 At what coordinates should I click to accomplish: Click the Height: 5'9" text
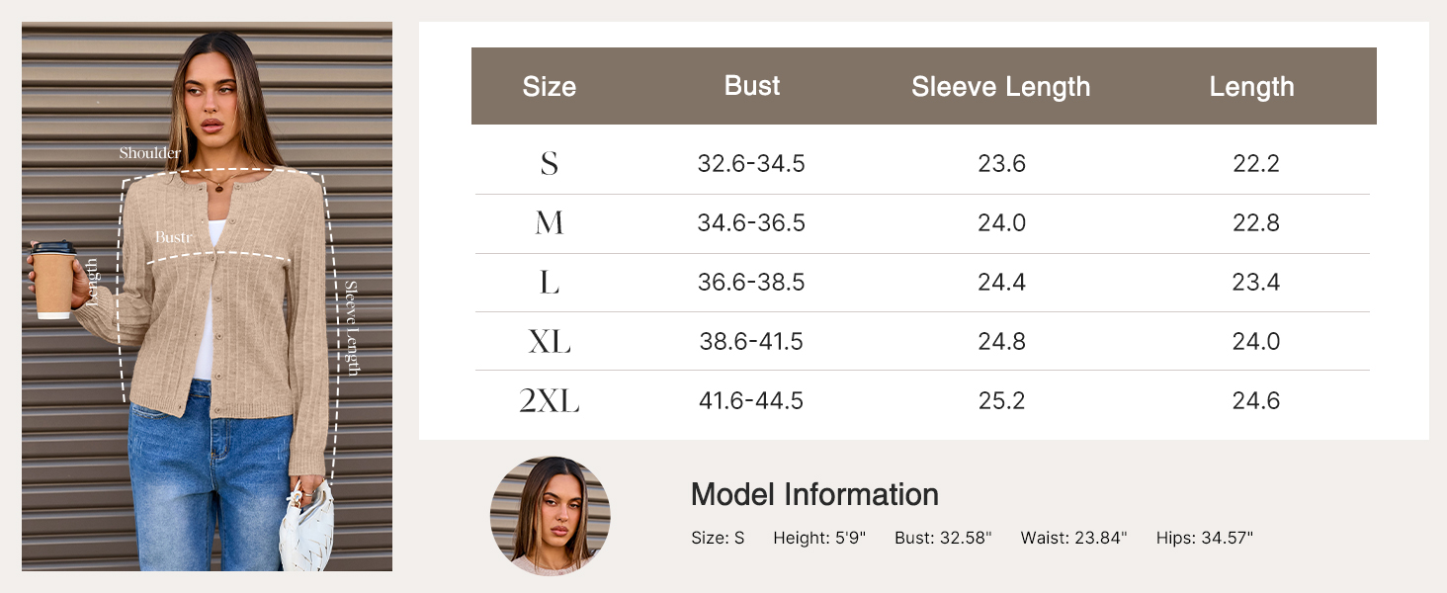[819, 539]
